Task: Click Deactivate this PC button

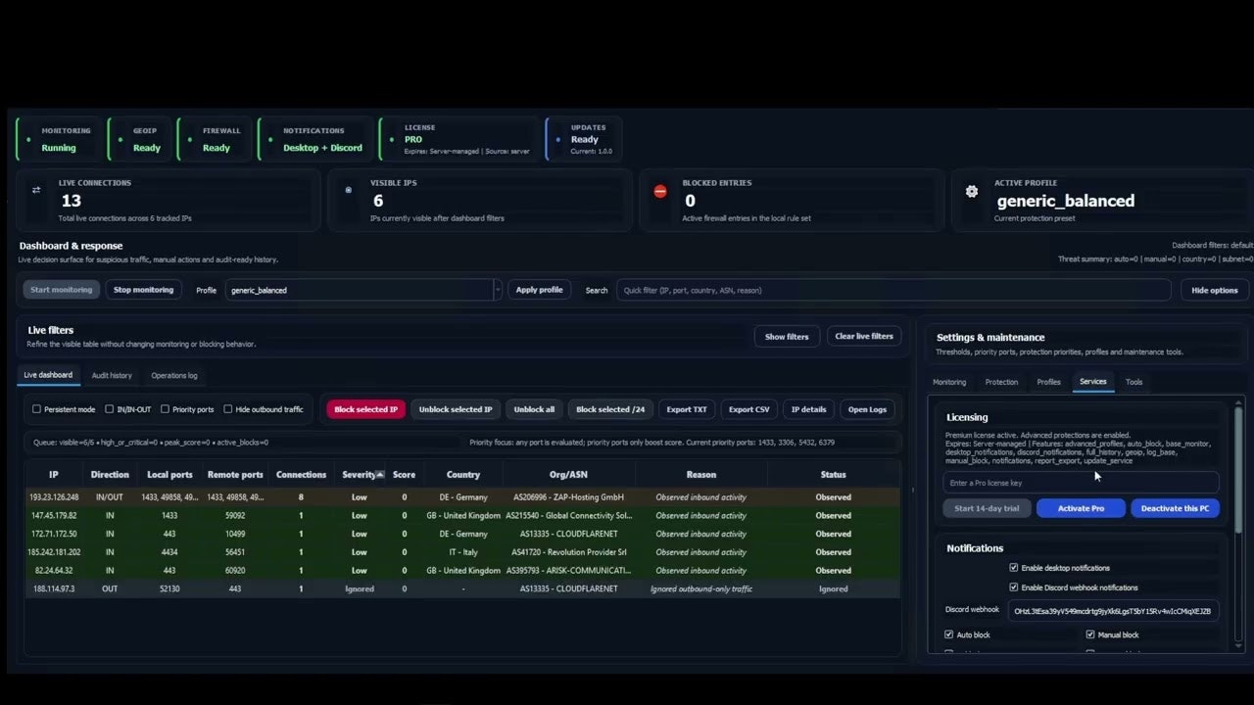Action: (1176, 508)
